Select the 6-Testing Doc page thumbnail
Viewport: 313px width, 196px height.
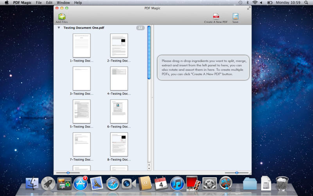(x=119, y=112)
